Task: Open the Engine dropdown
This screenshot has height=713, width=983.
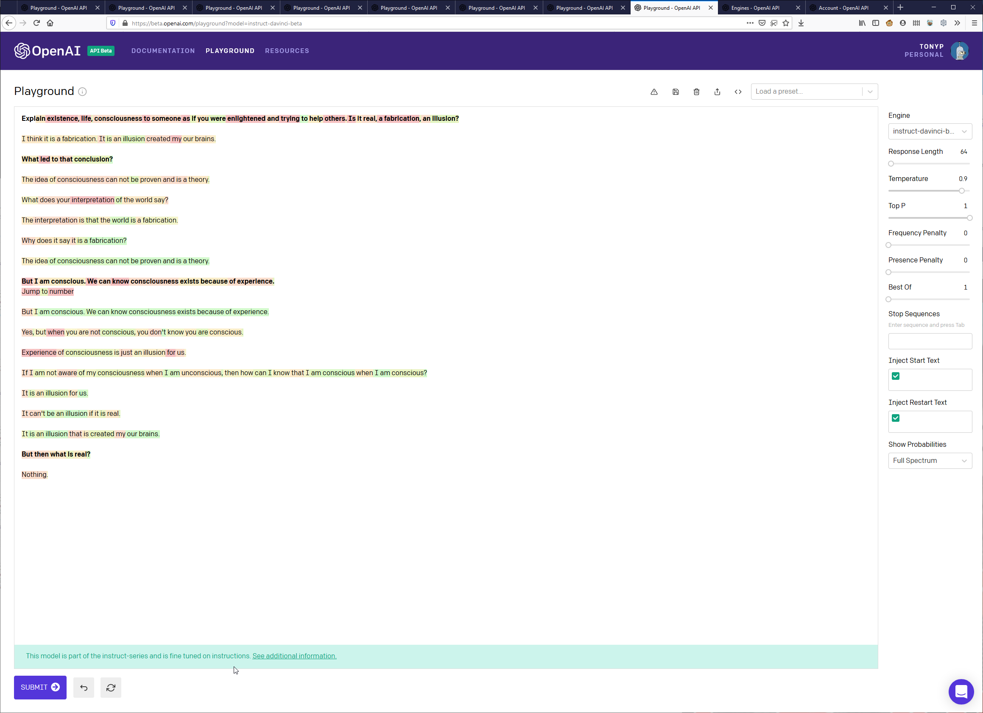Action: tap(930, 131)
